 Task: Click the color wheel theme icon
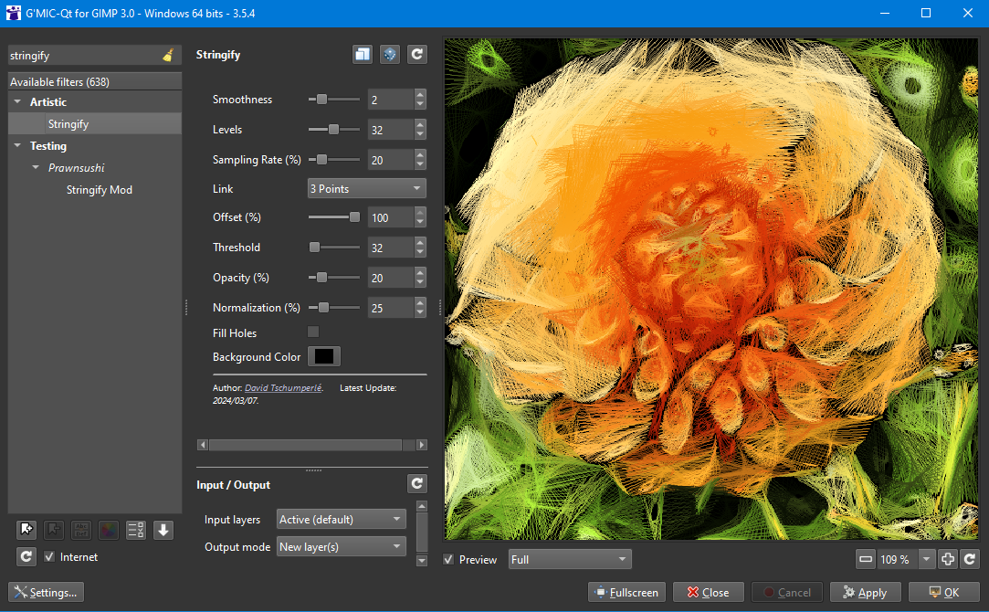[x=108, y=530]
